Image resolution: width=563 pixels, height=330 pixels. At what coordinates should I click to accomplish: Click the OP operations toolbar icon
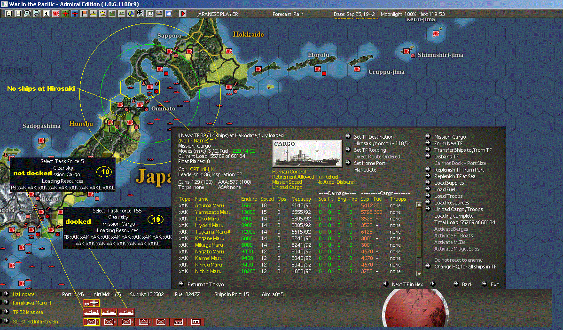point(150,14)
